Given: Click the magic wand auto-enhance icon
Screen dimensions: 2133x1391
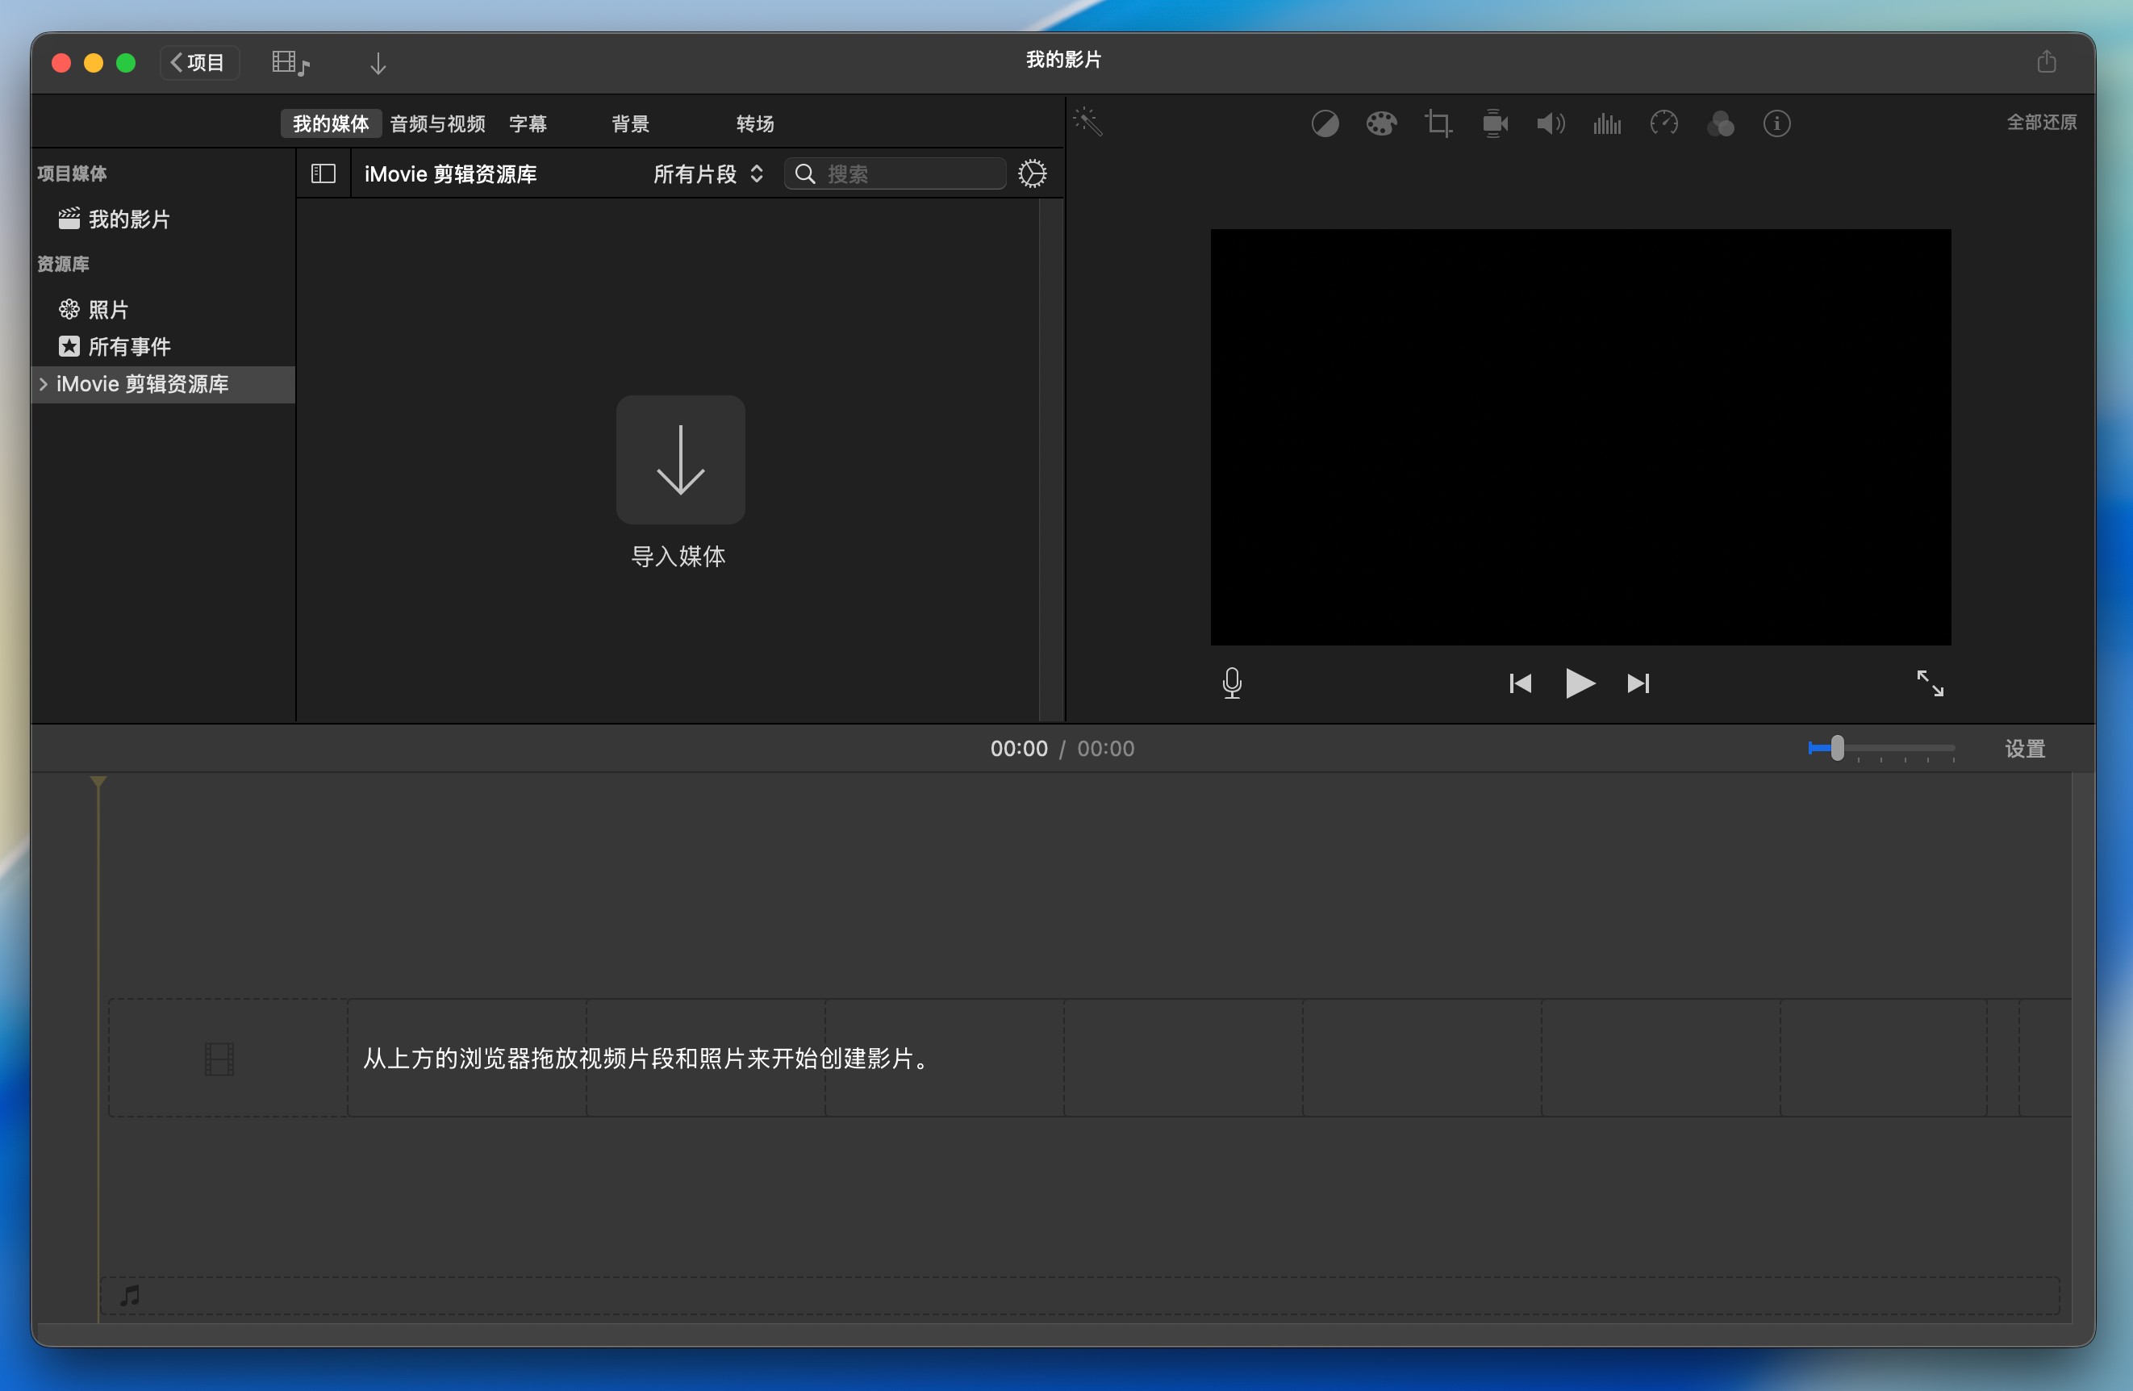Looking at the screenshot, I should click(x=1088, y=123).
